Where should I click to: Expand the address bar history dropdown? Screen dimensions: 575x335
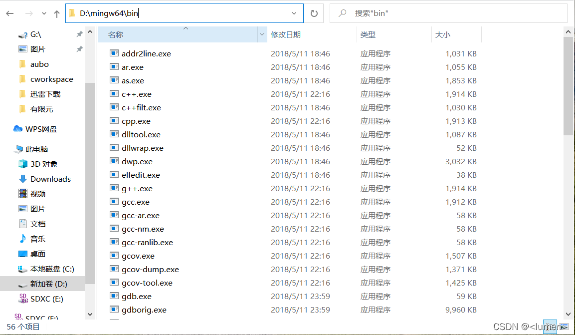(x=294, y=13)
